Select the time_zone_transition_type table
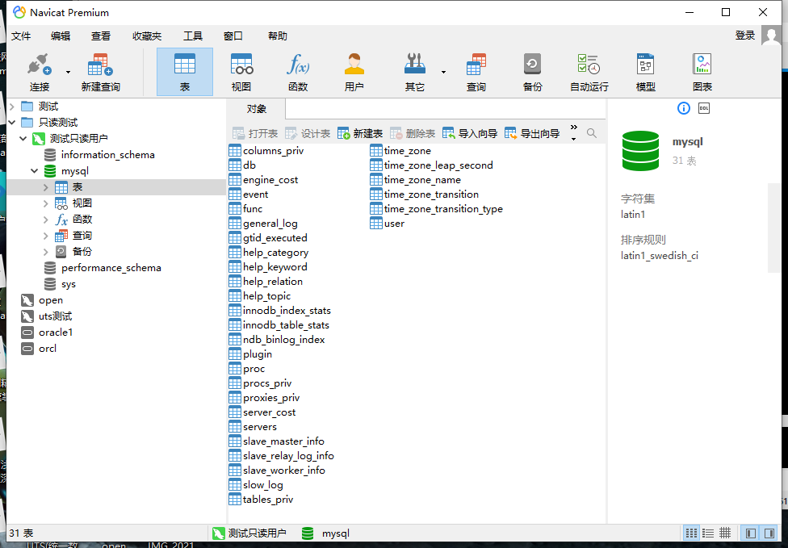 tap(436, 209)
